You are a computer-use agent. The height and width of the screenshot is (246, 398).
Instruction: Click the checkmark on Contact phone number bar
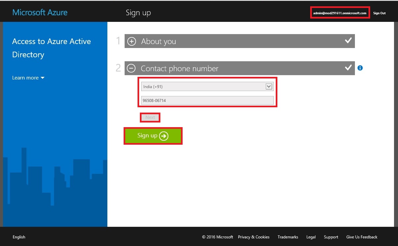tap(348, 68)
